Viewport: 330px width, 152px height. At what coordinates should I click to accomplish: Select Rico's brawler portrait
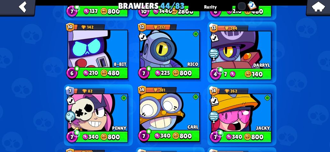[x=169, y=49]
